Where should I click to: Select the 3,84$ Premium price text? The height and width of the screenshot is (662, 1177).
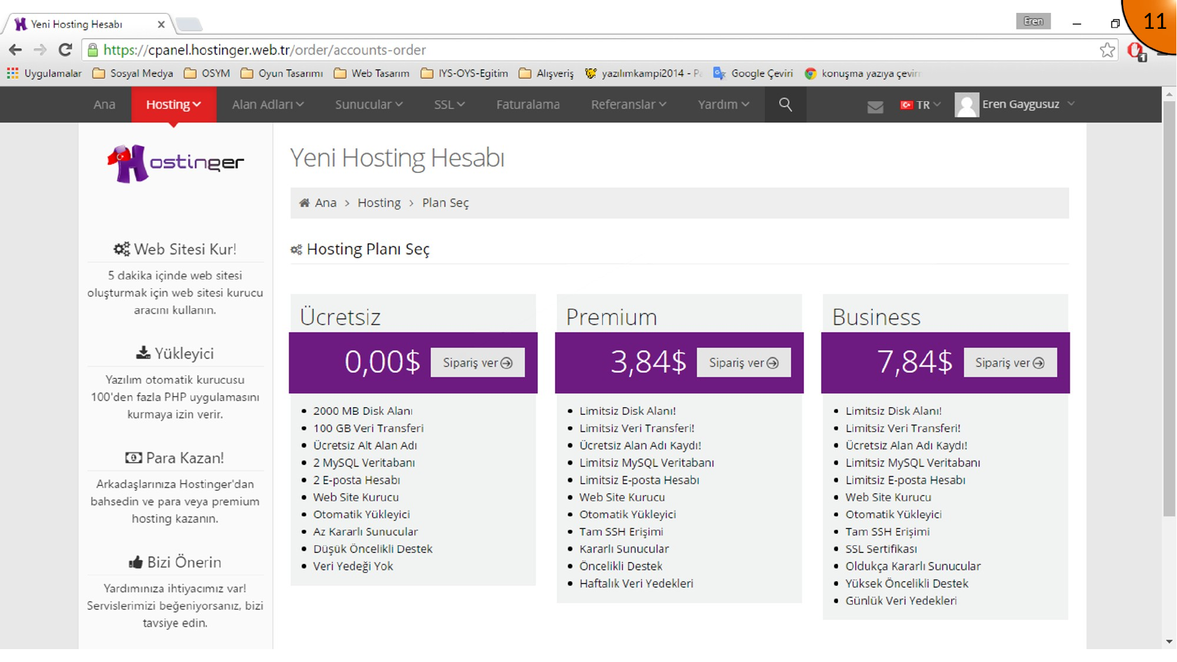tap(648, 362)
